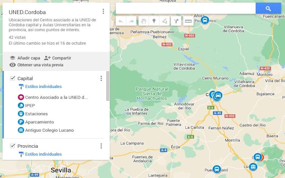Open the Provincia layer options menu

(101, 146)
